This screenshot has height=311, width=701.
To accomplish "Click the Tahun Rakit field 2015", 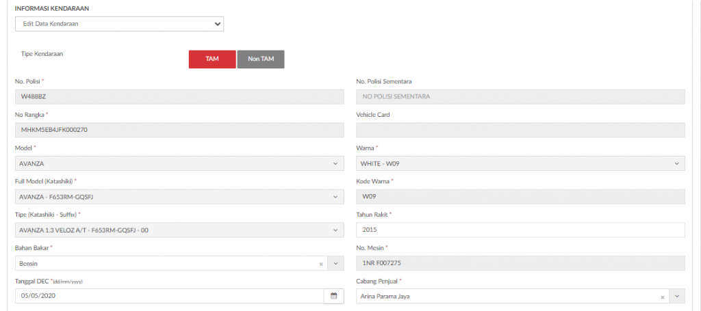I will pyautogui.click(x=520, y=230).
